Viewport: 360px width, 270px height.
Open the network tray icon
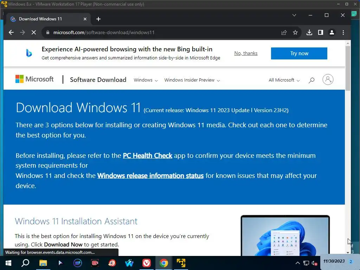click(306, 263)
